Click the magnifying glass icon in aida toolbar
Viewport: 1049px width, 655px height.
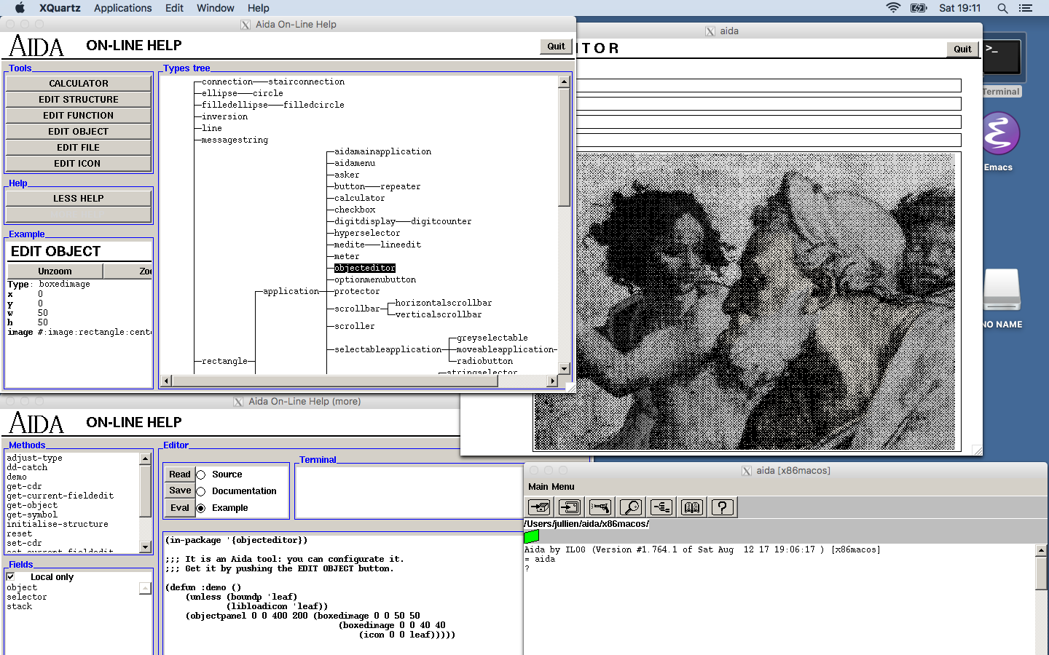pyautogui.click(x=631, y=507)
